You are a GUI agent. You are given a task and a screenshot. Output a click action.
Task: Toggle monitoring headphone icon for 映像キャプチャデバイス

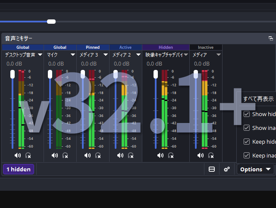point(171,155)
